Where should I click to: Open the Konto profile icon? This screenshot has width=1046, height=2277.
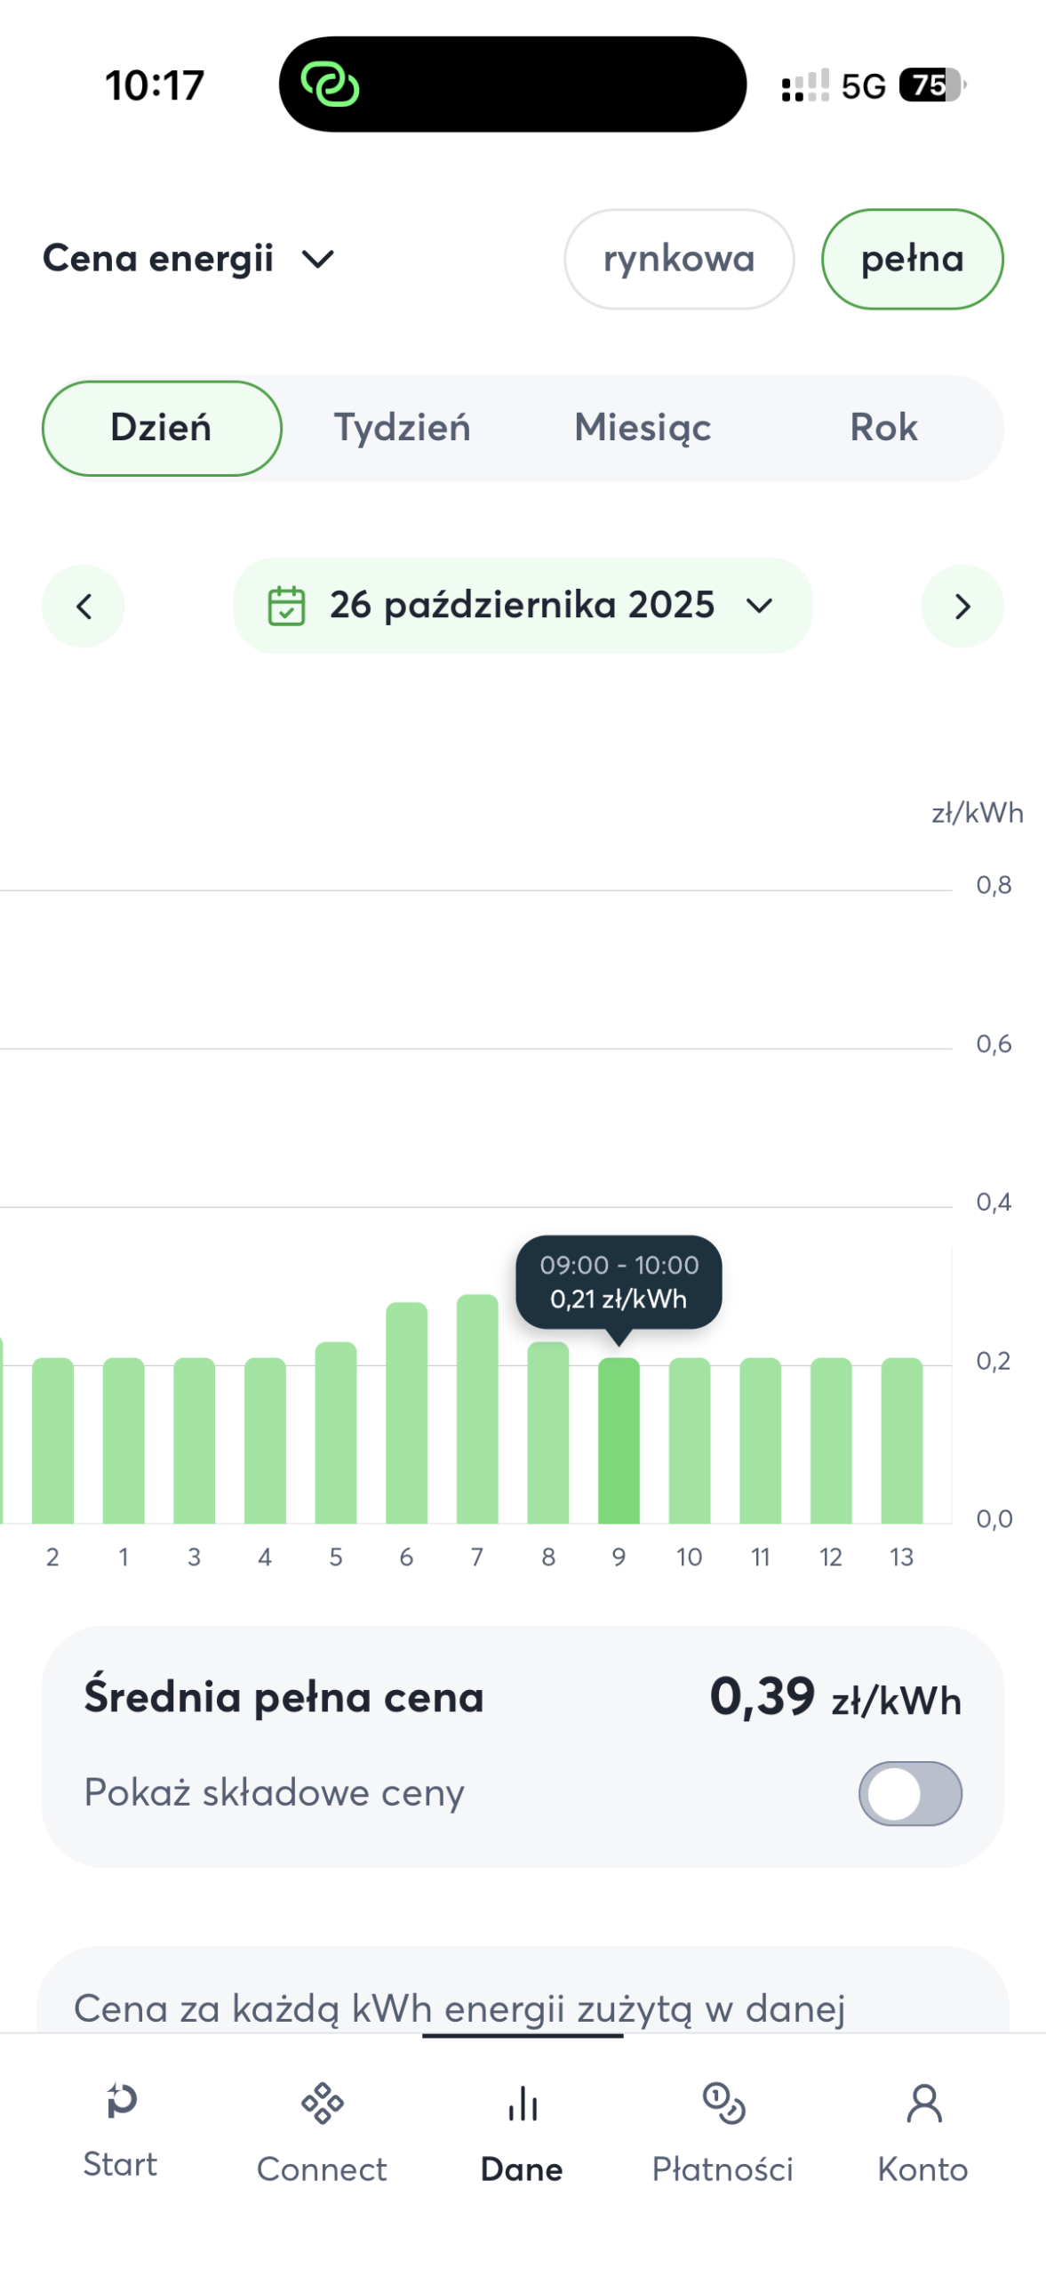[x=923, y=2104]
